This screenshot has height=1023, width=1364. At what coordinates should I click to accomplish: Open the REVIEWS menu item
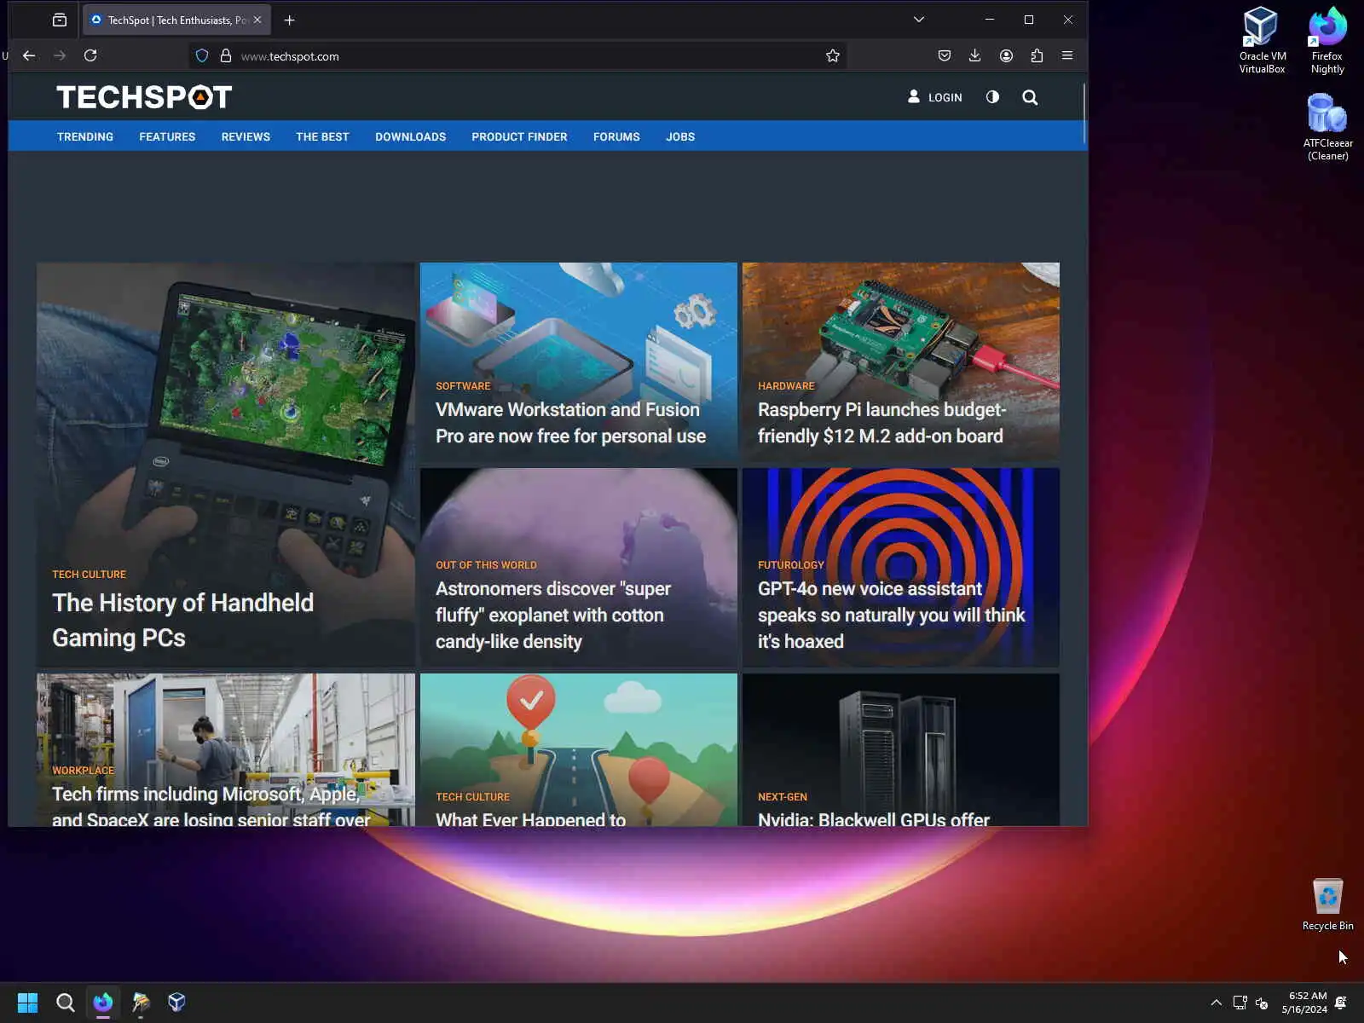click(246, 136)
